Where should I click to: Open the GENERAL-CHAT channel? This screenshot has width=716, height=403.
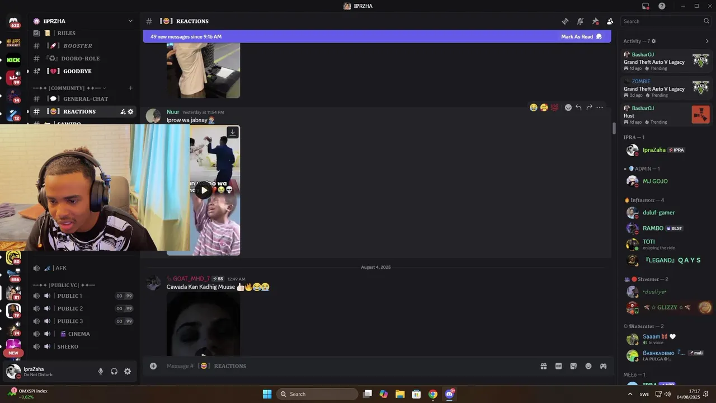pos(84,99)
